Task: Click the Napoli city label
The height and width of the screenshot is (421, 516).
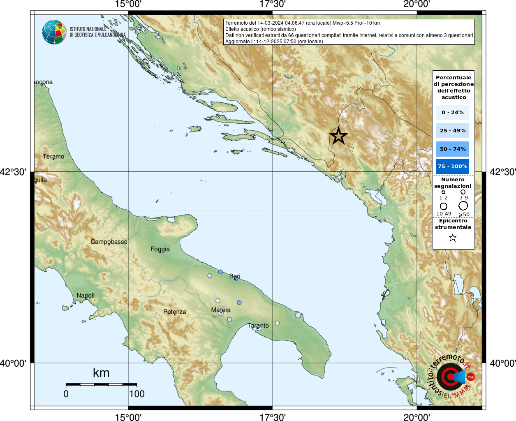Action: [x=86, y=296]
